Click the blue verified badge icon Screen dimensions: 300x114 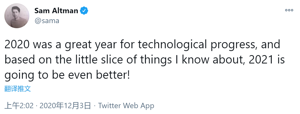click(x=84, y=11)
